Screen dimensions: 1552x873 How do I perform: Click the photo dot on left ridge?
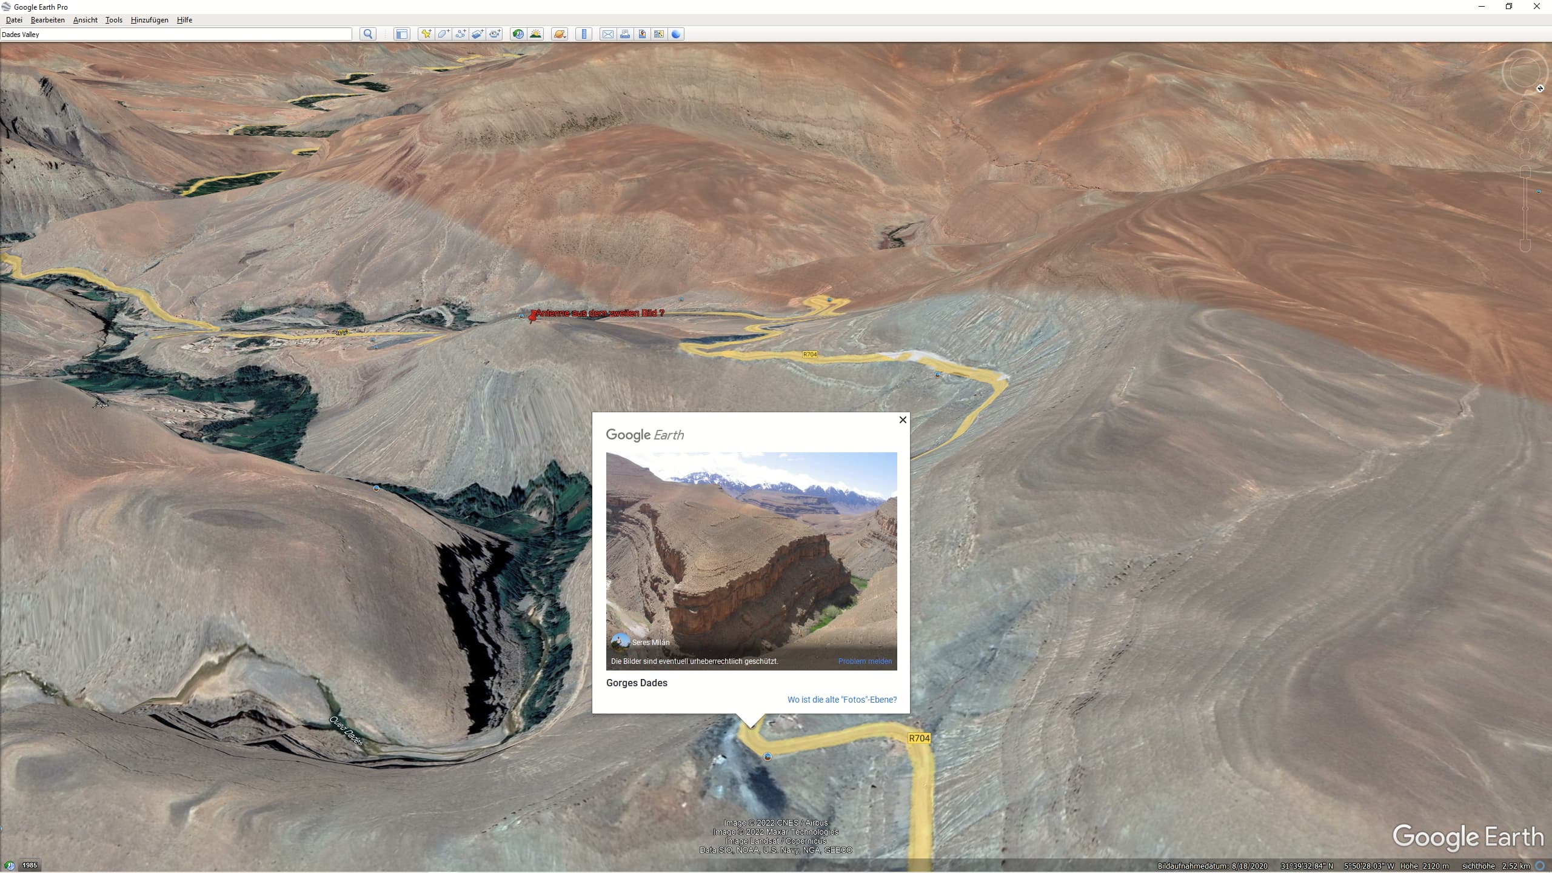[376, 488]
